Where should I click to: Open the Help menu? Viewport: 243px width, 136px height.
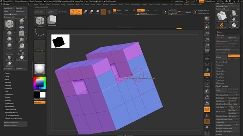[200, 4]
